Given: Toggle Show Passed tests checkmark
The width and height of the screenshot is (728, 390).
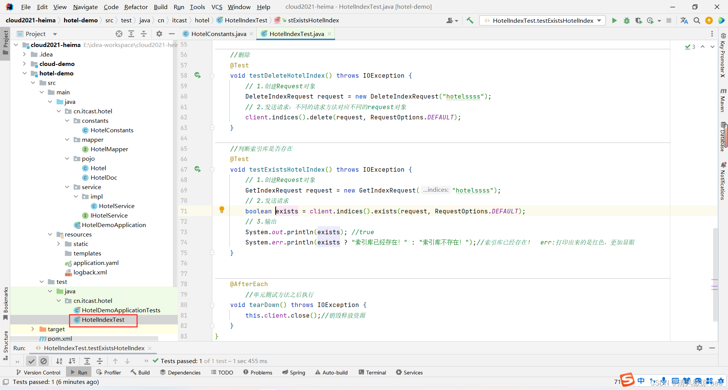Looking at the screenshot, I should click(31, 361).
